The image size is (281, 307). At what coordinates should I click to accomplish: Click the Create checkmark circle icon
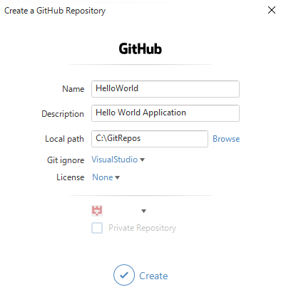point(124,275)
